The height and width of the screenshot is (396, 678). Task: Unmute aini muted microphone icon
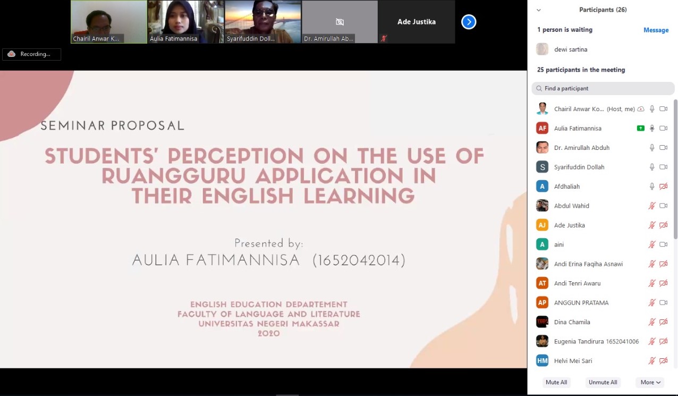pyautogui.click(x=652, y=245)
